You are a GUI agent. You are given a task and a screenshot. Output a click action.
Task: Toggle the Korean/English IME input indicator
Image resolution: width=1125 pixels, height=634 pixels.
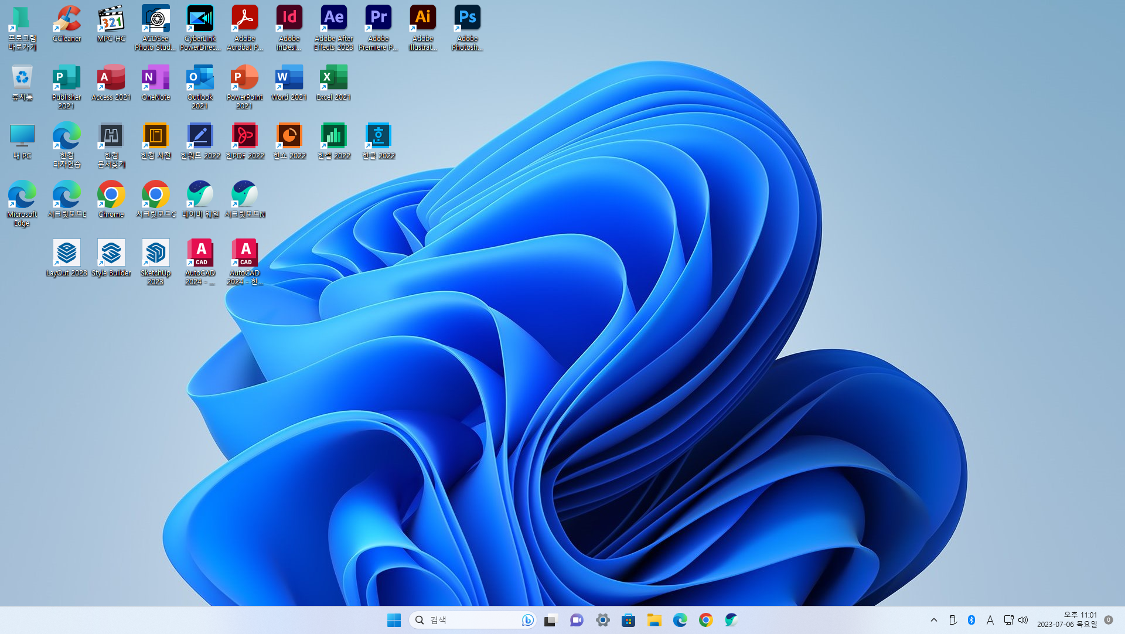pyautogui.click(x=990, y=620)
